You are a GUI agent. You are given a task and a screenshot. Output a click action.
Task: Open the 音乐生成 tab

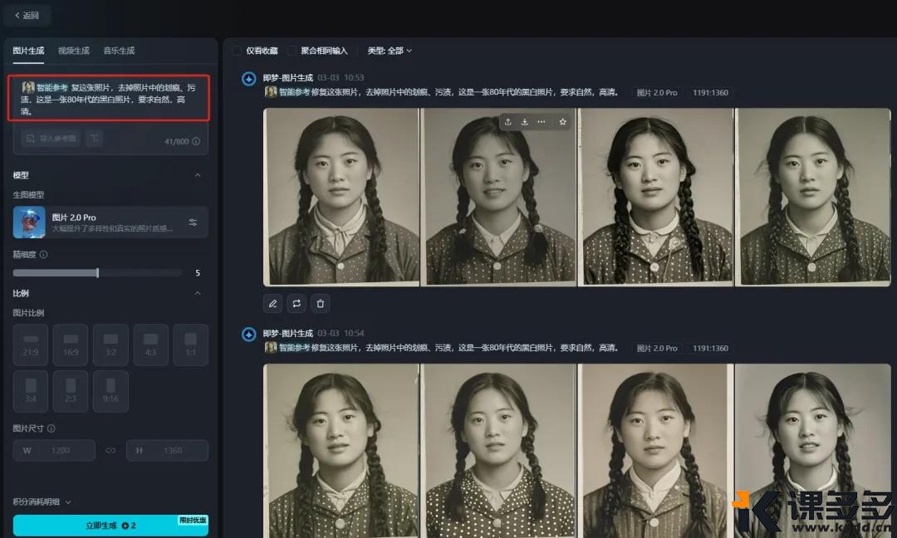point(118,51)
